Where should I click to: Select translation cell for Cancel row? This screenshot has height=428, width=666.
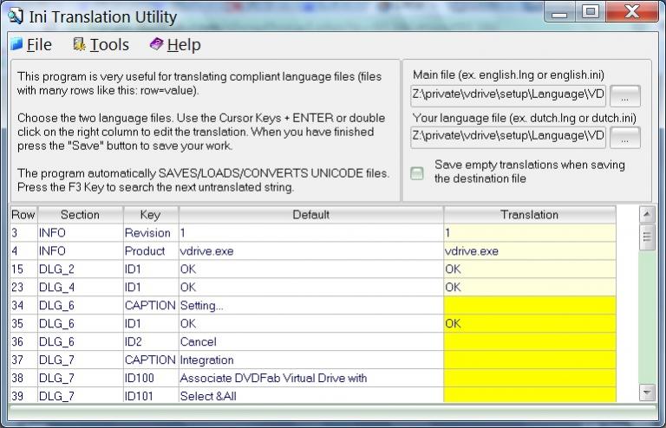(529, 341)
